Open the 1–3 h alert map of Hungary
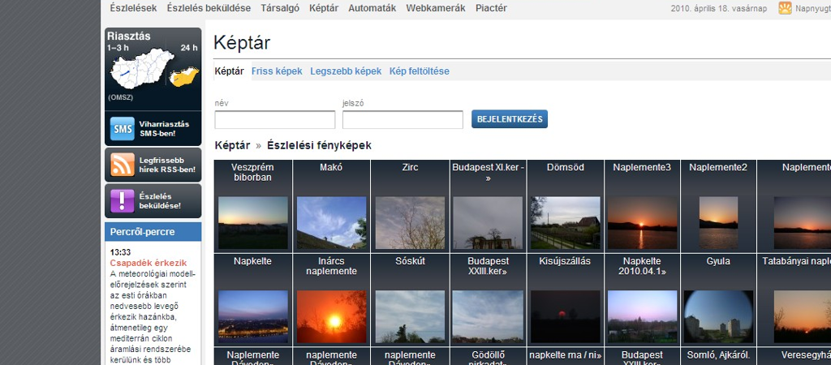 coord(142,70)
